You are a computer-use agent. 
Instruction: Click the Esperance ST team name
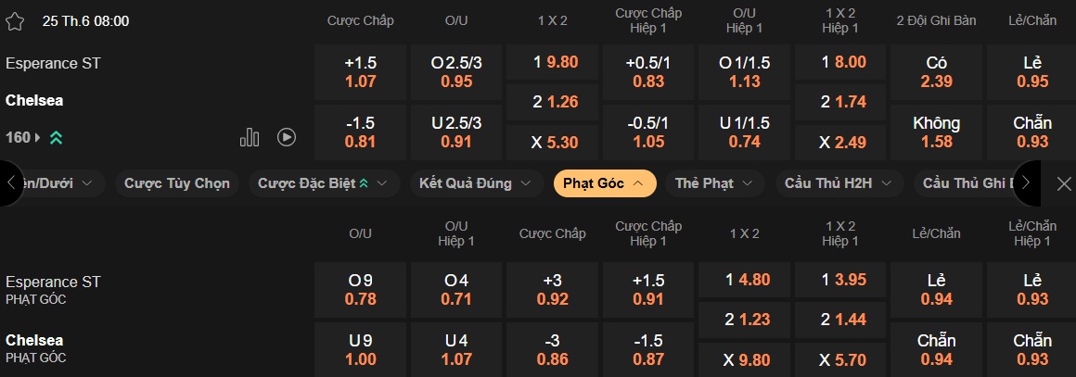tap(53, 63)
